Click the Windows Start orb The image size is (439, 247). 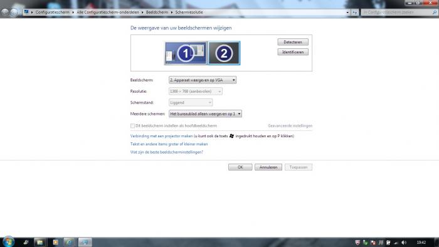8,242
